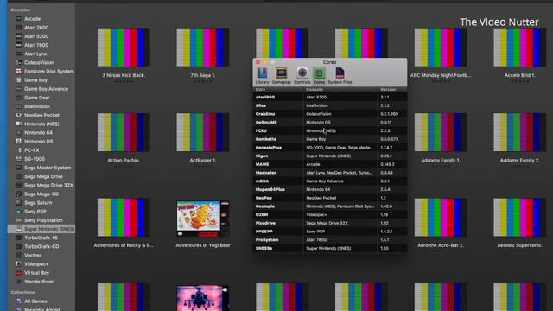Screen dimensions: 553x311
Task: Open Vectrex sidebar entry
Action: point(41,256)
